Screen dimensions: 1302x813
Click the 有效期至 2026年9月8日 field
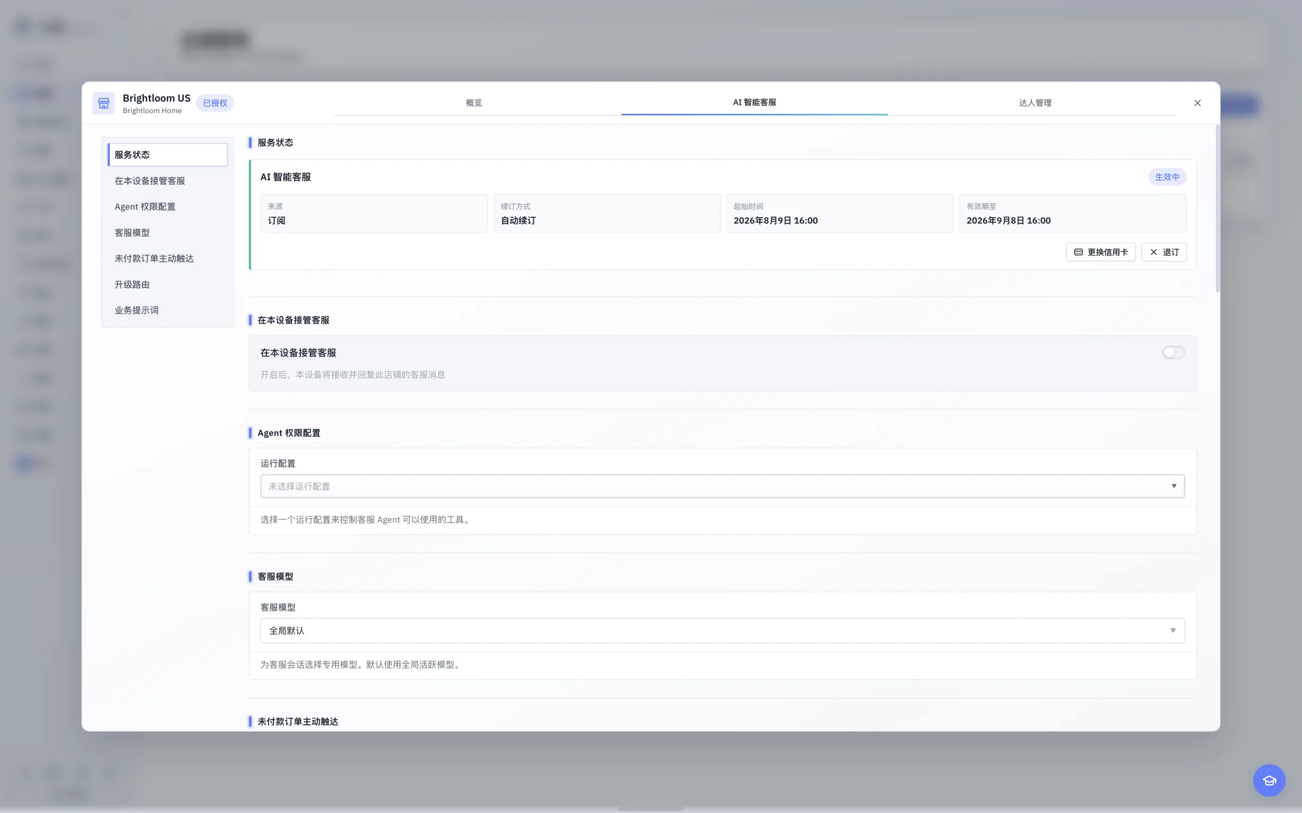click(x=1073, y=214)
